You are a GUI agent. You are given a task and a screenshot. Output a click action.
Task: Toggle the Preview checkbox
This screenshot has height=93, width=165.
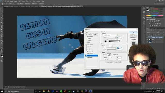(131, 39)
